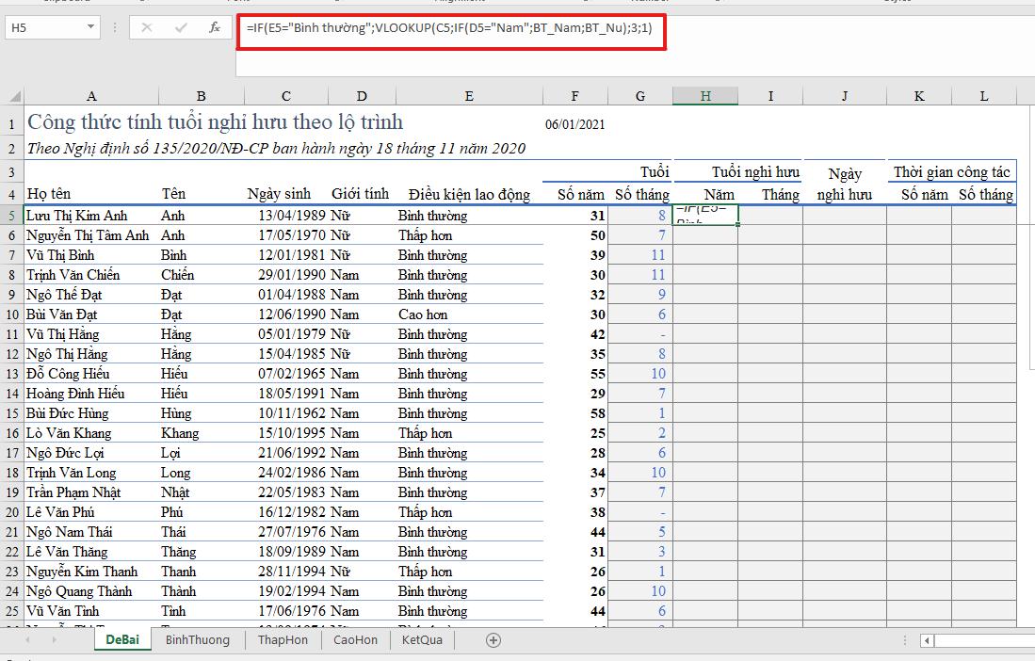This screenshot has height=661, width=1035.
Task: Select column H header
Action: click(x=704, y=96)
